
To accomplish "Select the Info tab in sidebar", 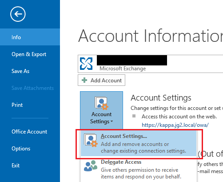I will click(30, 37).
